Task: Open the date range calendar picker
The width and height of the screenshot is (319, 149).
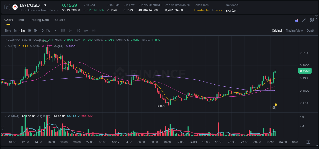Action: (x=63, y=30)
